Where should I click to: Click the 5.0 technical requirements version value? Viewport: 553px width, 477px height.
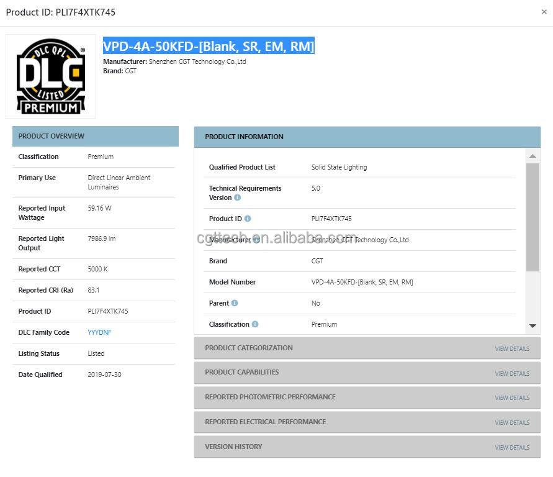(x=316, y=188)
